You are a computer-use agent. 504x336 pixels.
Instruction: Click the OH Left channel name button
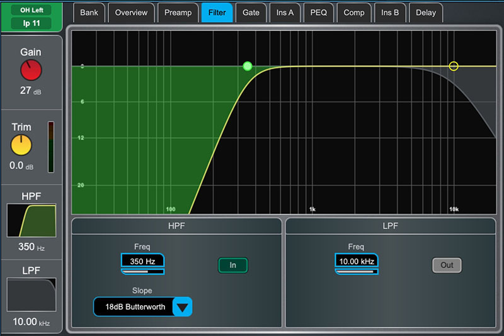pos(31,10)
